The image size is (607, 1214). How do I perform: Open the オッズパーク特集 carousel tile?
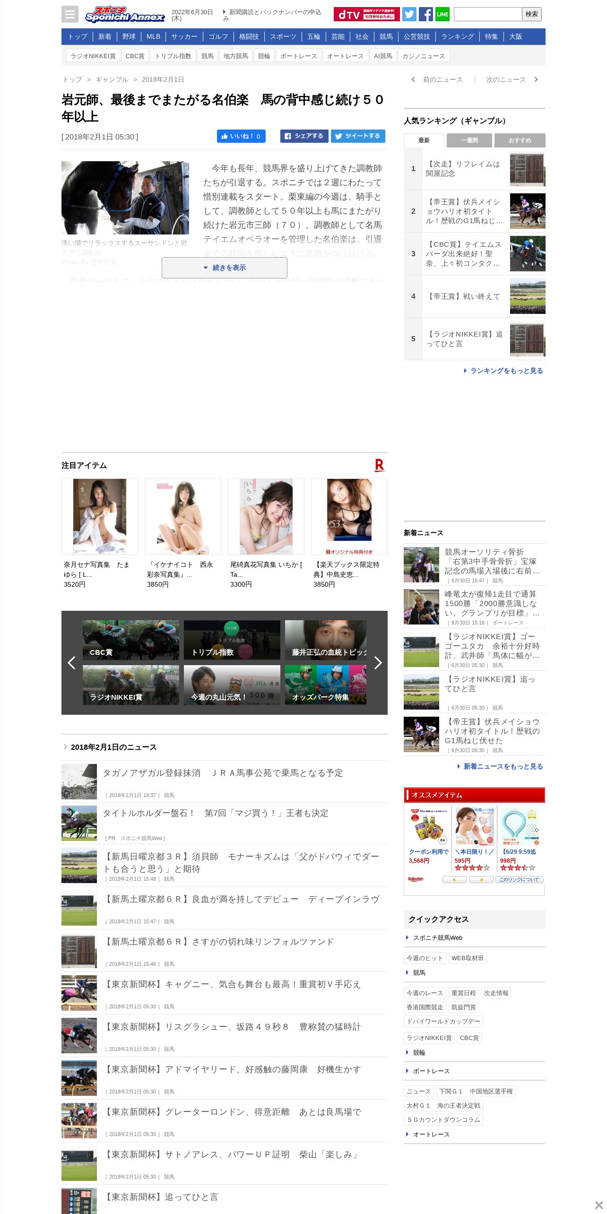click(x=326, y=685)
